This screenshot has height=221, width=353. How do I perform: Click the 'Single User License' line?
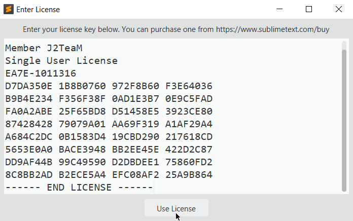coord(61,61)
